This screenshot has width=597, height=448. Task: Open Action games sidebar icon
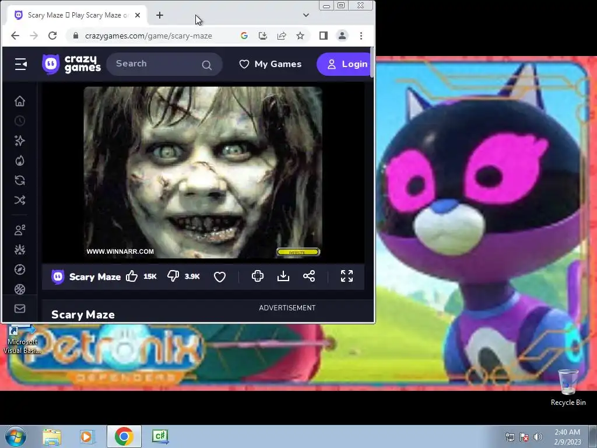coord(20,250)
